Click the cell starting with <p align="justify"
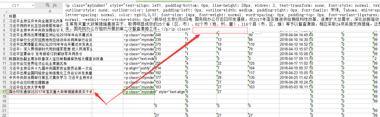The image size is (380, 117). (139, 68)
